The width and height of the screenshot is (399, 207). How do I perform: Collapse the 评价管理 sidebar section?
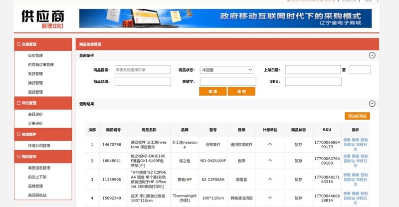[18, 103]
